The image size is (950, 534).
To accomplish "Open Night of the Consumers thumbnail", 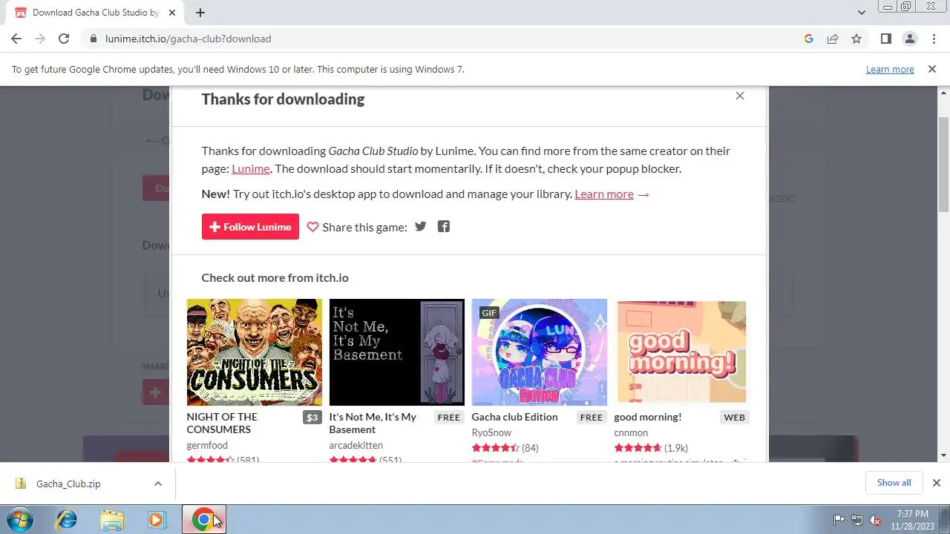I will click(255, 352).
